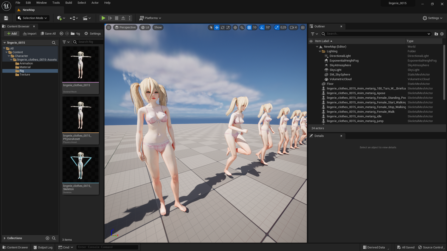Start Play in Editor with the green play button
This screenshot has height=251, width=447.
103,18
